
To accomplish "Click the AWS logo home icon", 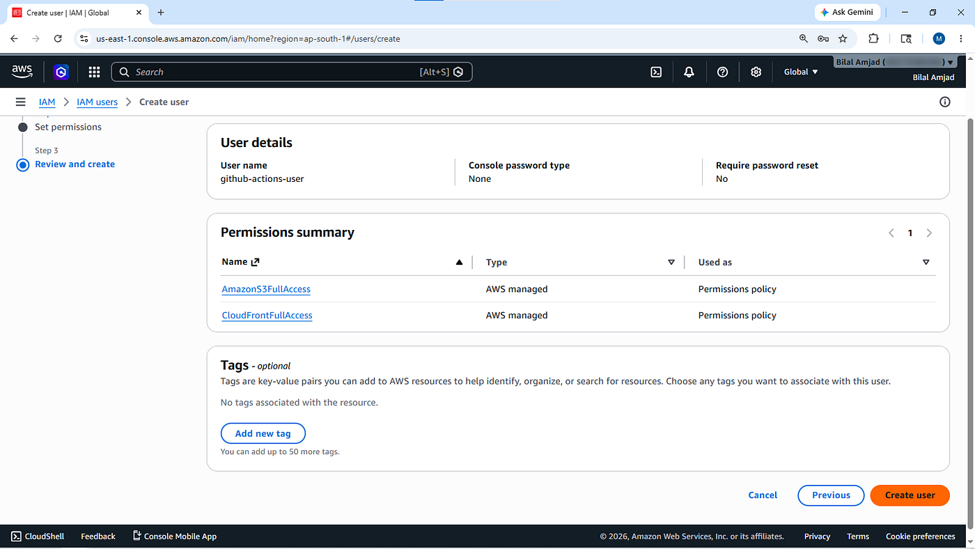I will 22,72.
